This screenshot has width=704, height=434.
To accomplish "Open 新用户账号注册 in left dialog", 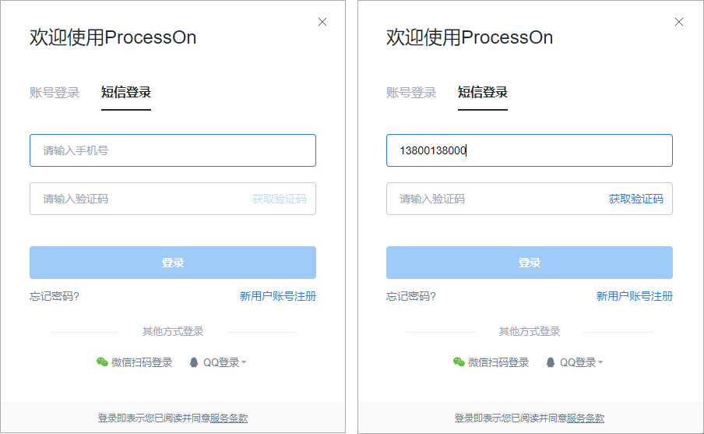I will 278,296.
